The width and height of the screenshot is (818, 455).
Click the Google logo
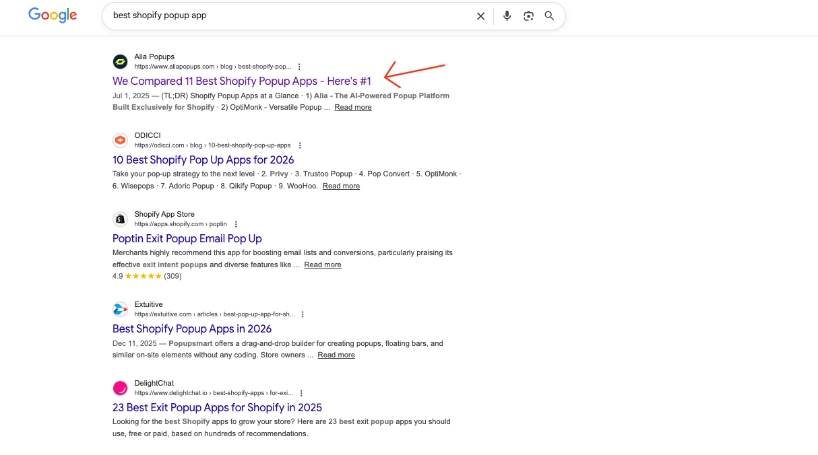point(52,14)
